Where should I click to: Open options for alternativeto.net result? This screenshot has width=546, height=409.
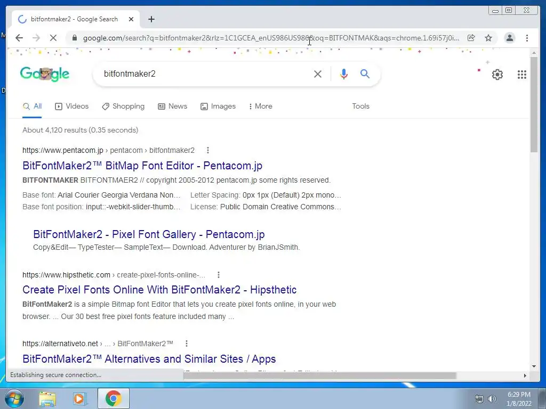click(x=187, y=343)
